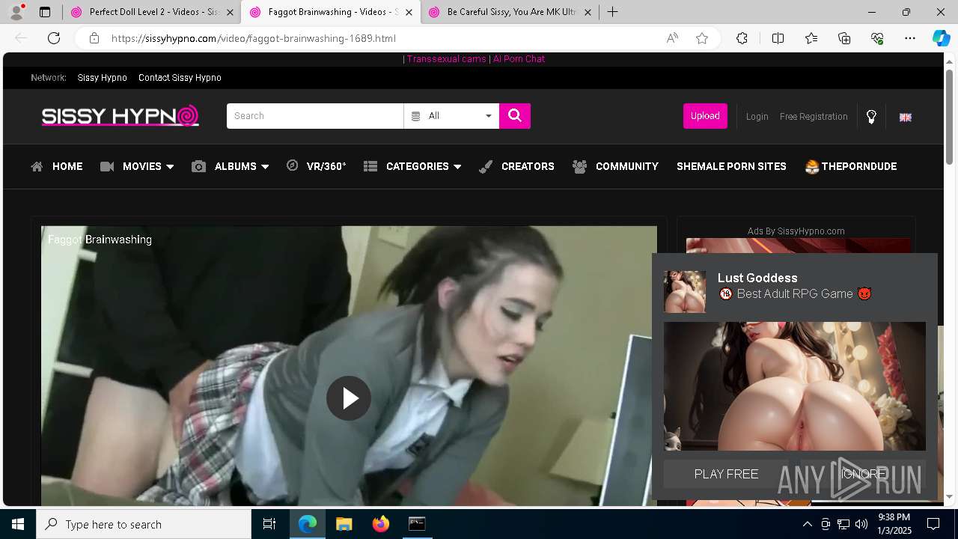Viewport: 958px width, 539px height.
Task: Focus the site Search field
Action: [x=315, y=116]
